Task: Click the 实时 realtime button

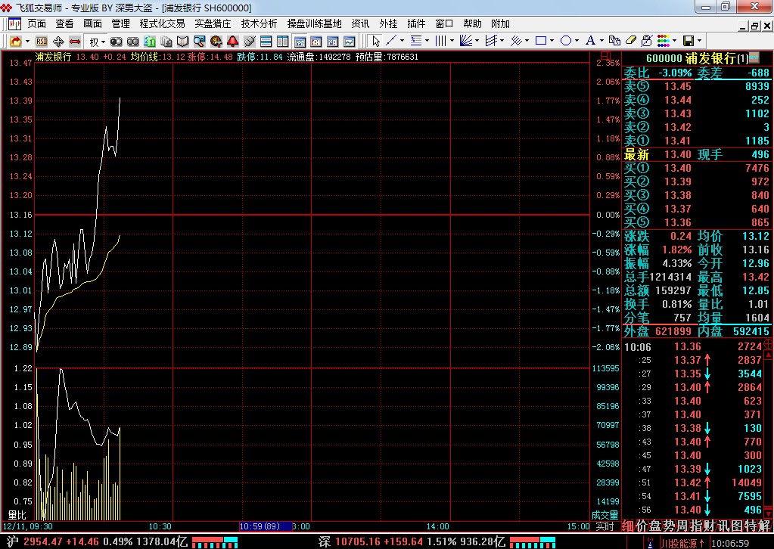Action: pyautogui.click(x=605, y=526)
